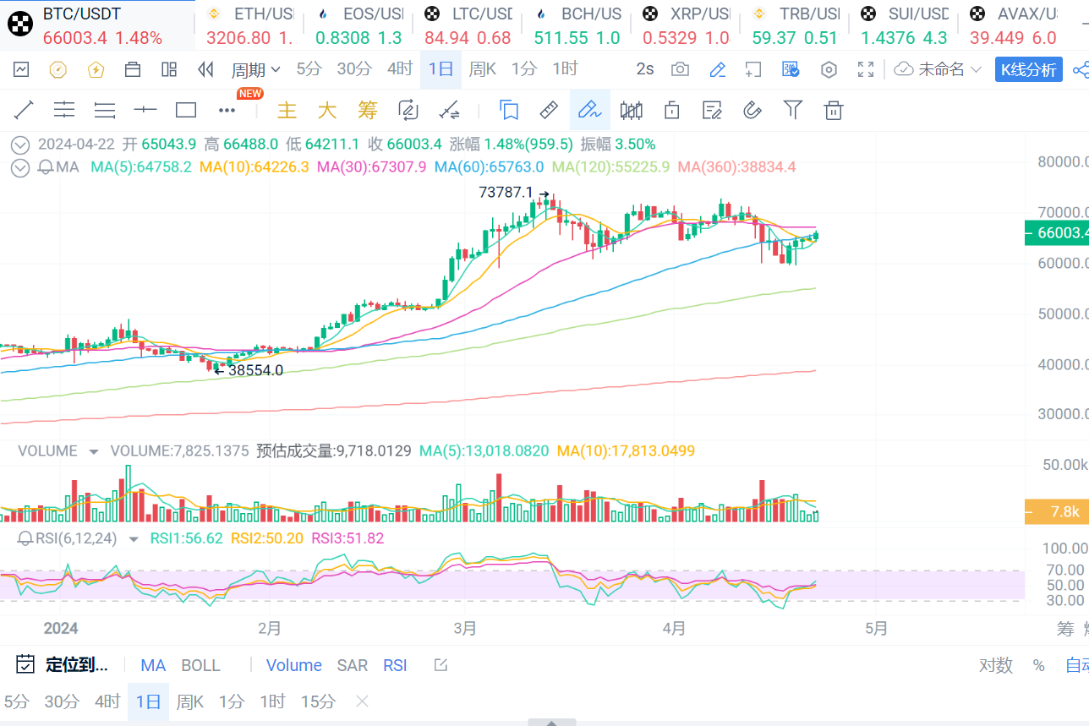Viewport: 1089px width, 726px height.
Task: Enter fullscreen chart mode
Action: click(x=866, y=69)
